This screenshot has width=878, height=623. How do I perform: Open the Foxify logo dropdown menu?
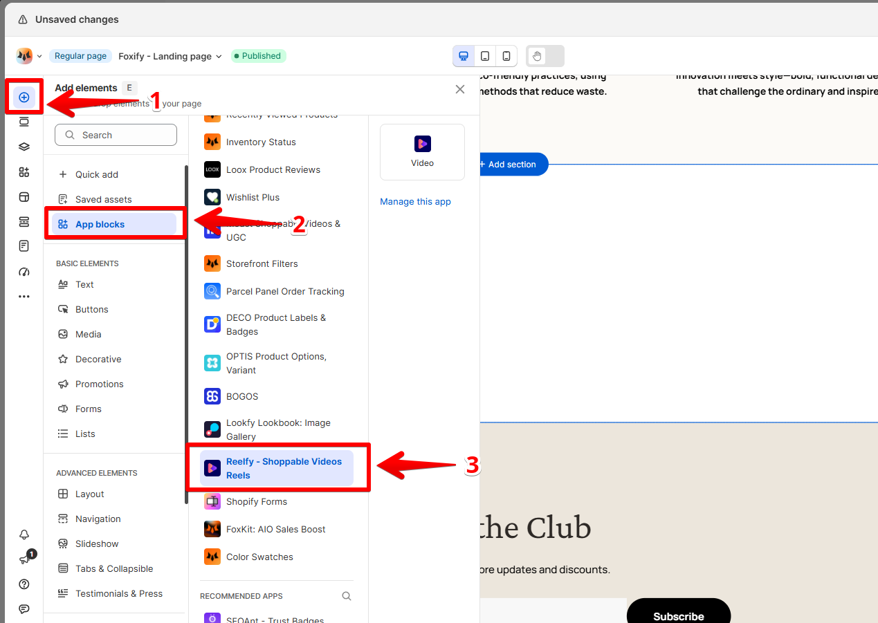pos(29,56)
